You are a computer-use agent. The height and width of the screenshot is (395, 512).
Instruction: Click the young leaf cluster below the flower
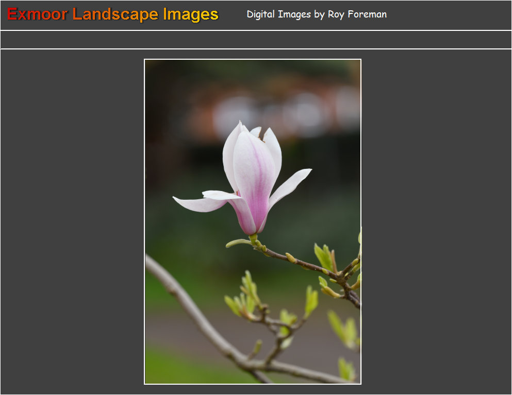pos(246,299)
